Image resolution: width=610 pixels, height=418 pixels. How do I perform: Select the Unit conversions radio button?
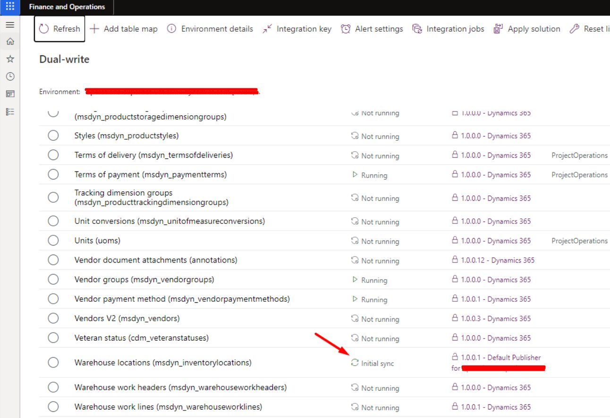pyautogui.click(x=53, y=221)
